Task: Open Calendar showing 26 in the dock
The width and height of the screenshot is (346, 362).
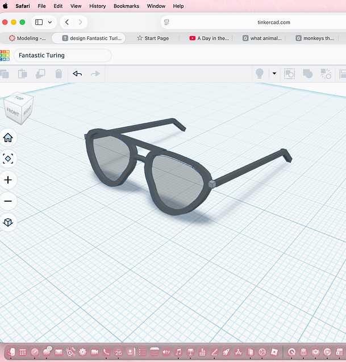Action: (118, 352)
